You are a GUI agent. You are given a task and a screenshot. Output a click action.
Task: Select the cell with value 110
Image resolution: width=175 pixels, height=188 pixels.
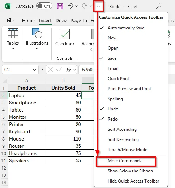(x=63, y=139)
